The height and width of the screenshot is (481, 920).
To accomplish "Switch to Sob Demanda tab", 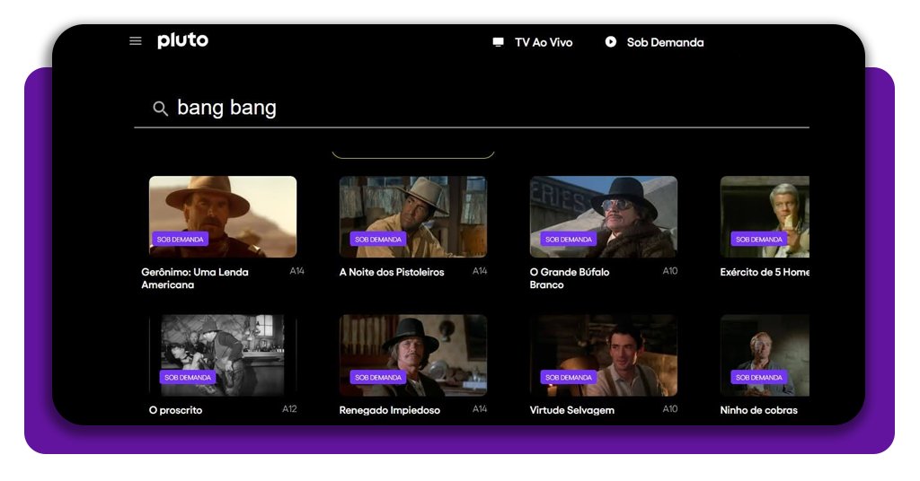I will [665, 42].
